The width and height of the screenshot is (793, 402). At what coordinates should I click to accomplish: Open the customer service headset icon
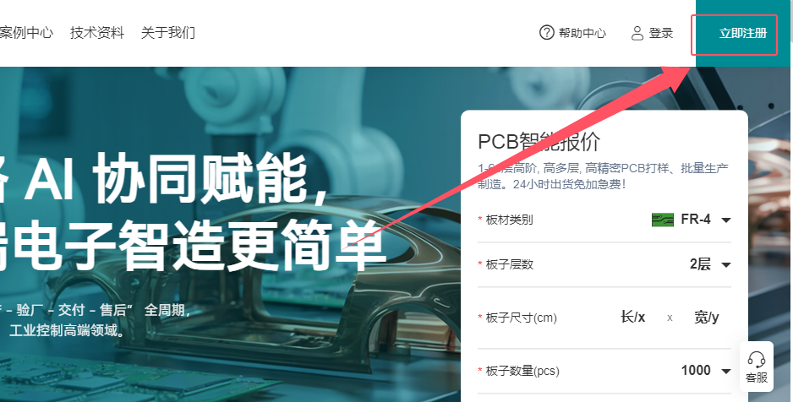(756, 360)
